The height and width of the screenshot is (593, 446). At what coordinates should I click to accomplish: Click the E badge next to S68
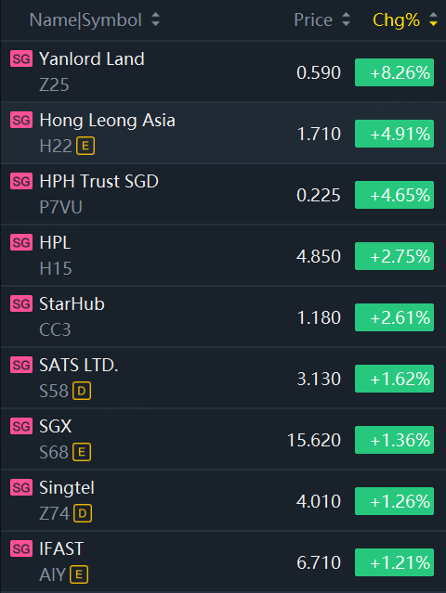(x=82, y=452)
